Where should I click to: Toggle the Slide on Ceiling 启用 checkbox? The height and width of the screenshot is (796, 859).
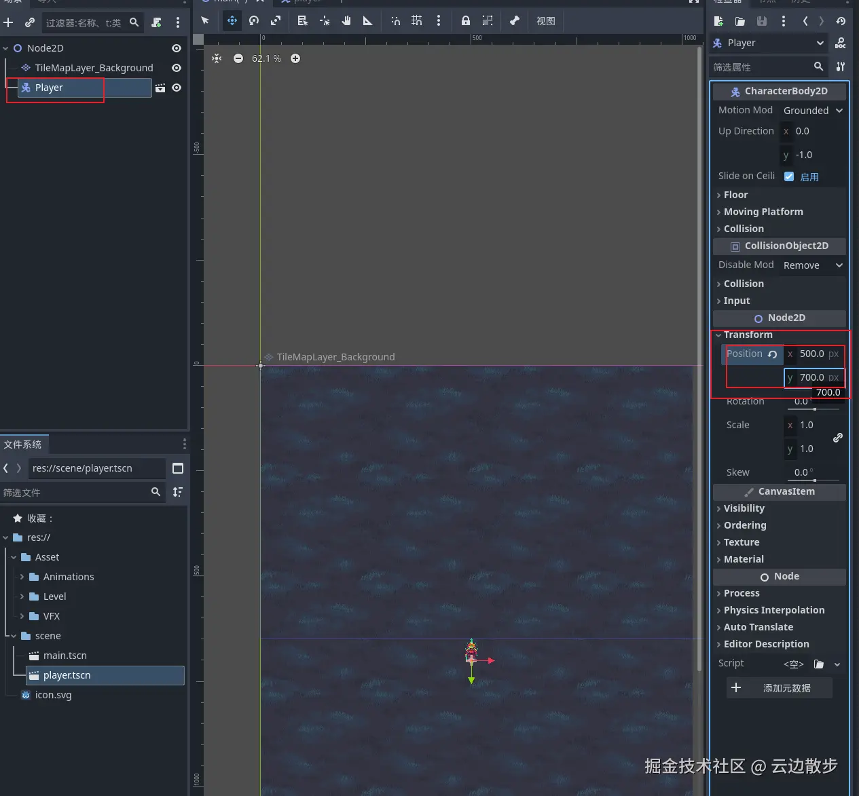[x=789, y=176]
